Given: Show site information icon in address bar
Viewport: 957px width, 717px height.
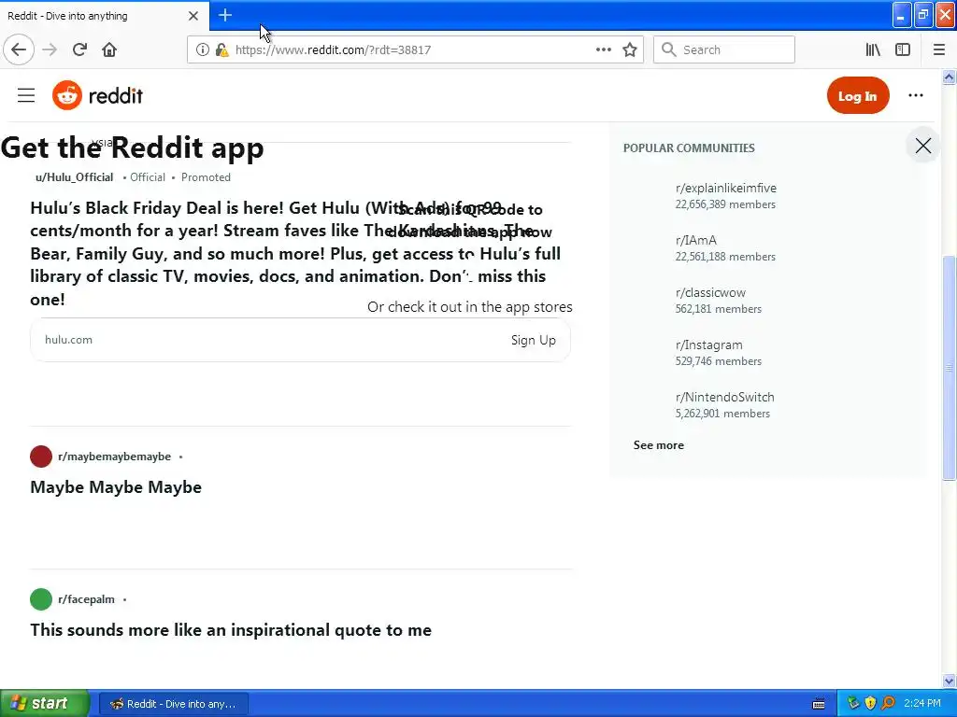Looking at the screenshot, I should point(202,50).
